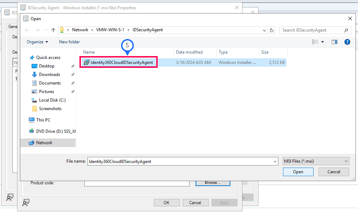Open the Organize menu
Screen dimensions: 358x212
pyautogui.click(x=37, y=42)
